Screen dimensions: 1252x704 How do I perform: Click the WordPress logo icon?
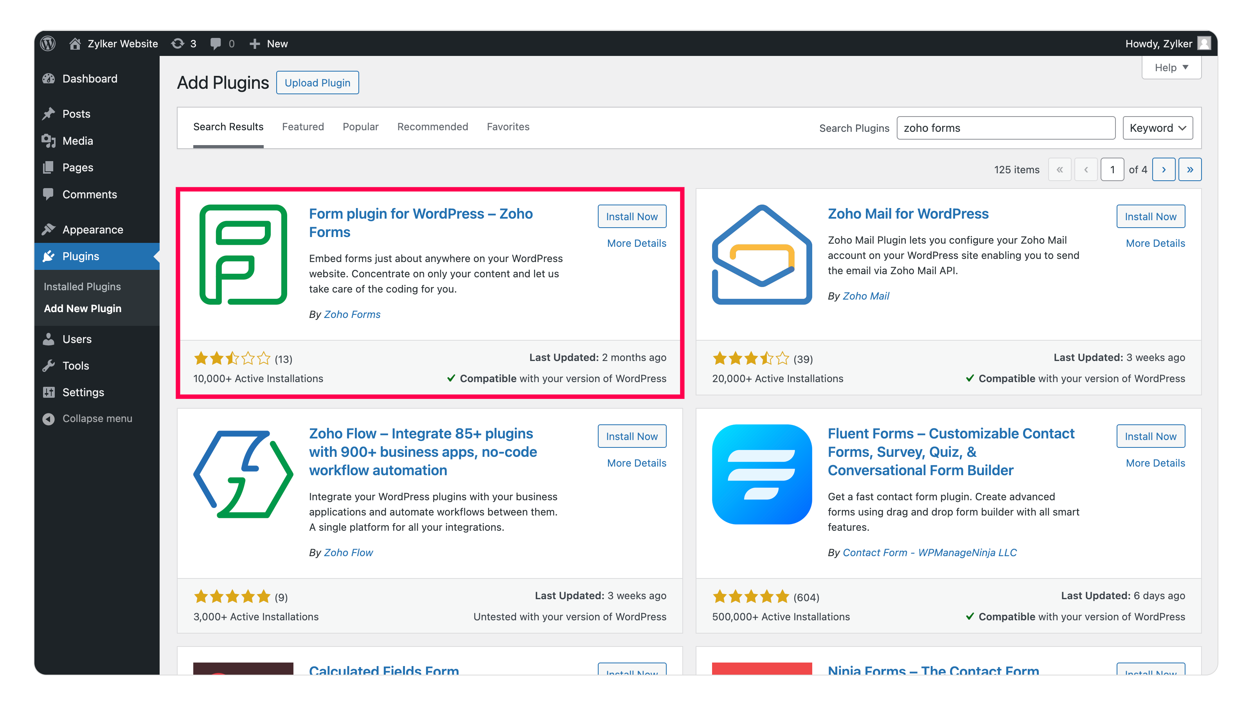coord(48,44)
